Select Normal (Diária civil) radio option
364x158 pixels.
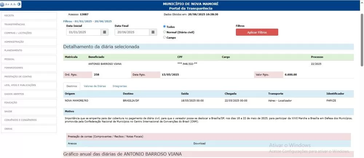[165, 32]
